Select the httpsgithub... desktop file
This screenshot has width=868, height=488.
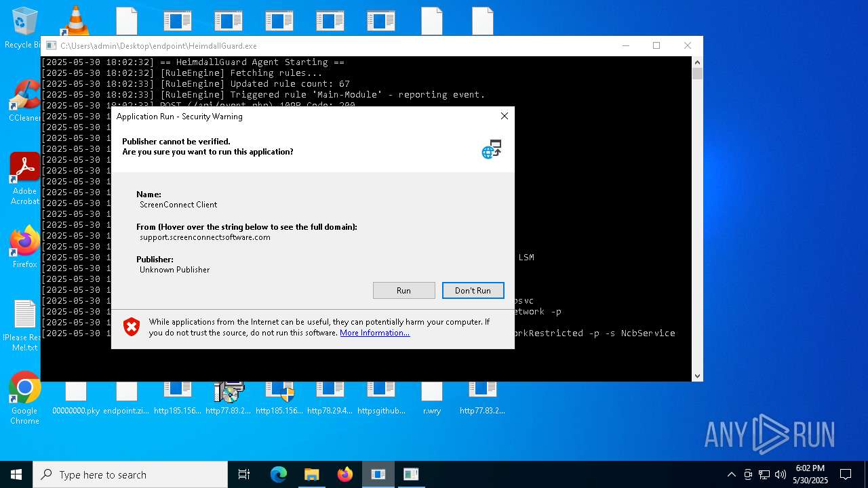coord(381,399)
